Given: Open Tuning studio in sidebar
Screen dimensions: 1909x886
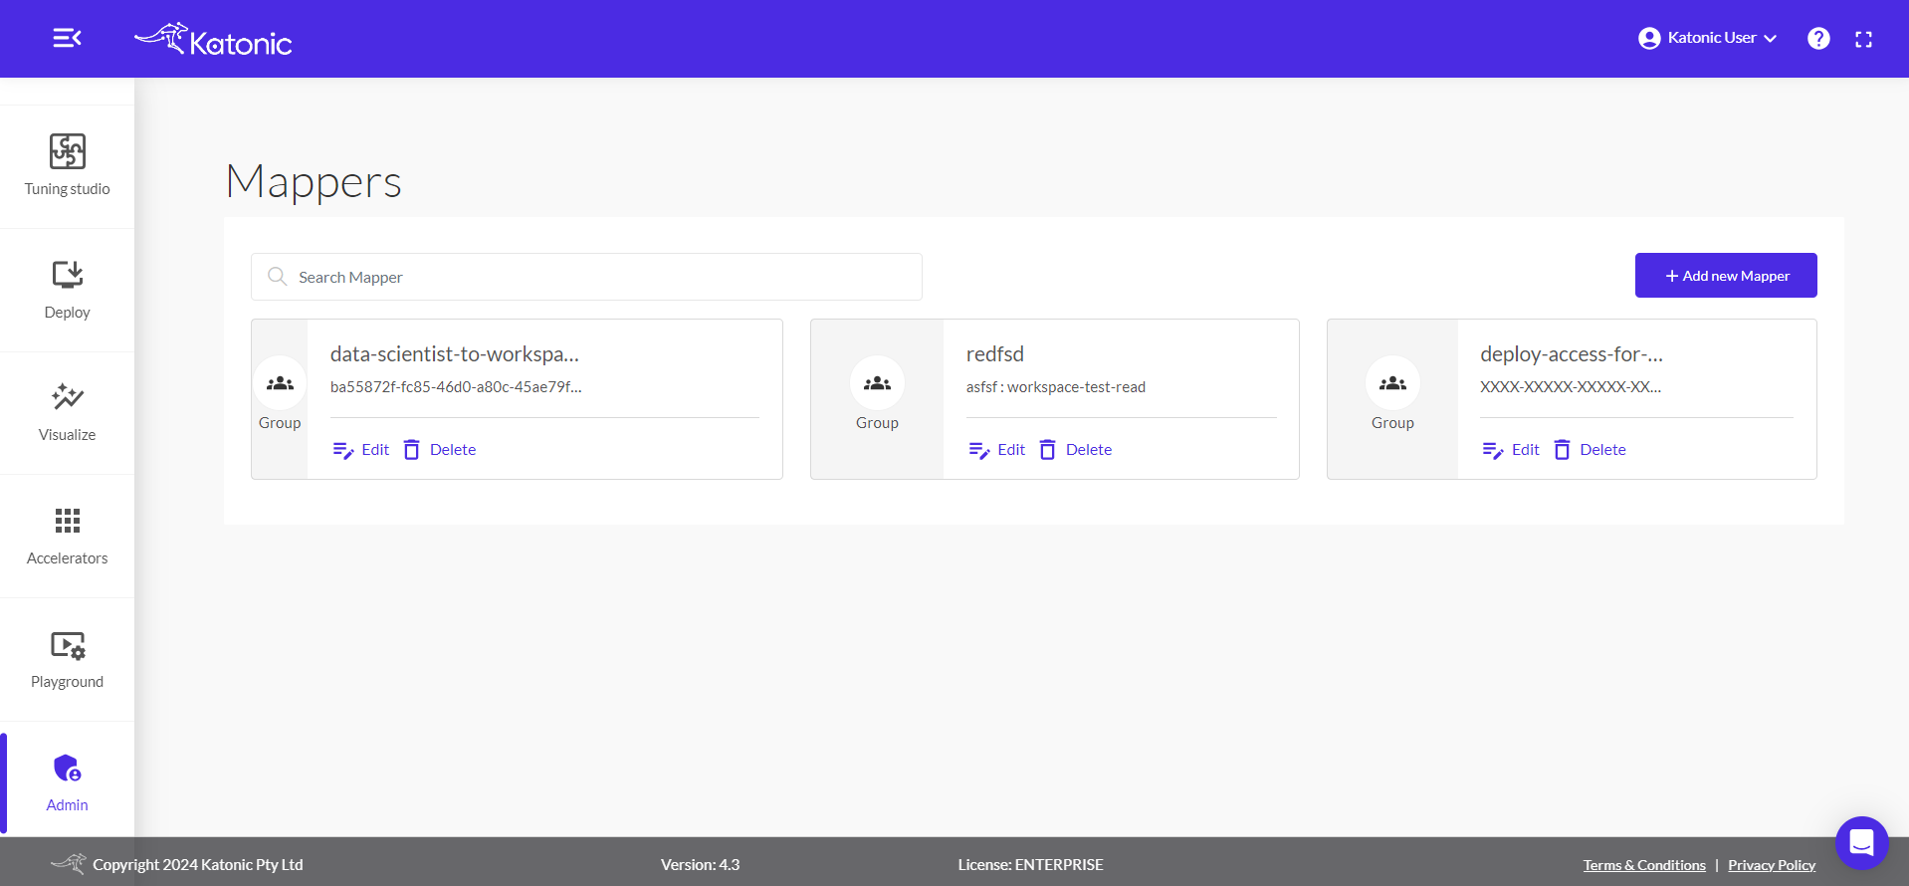Looking at the screenshot, I should (x=68, y=166).
